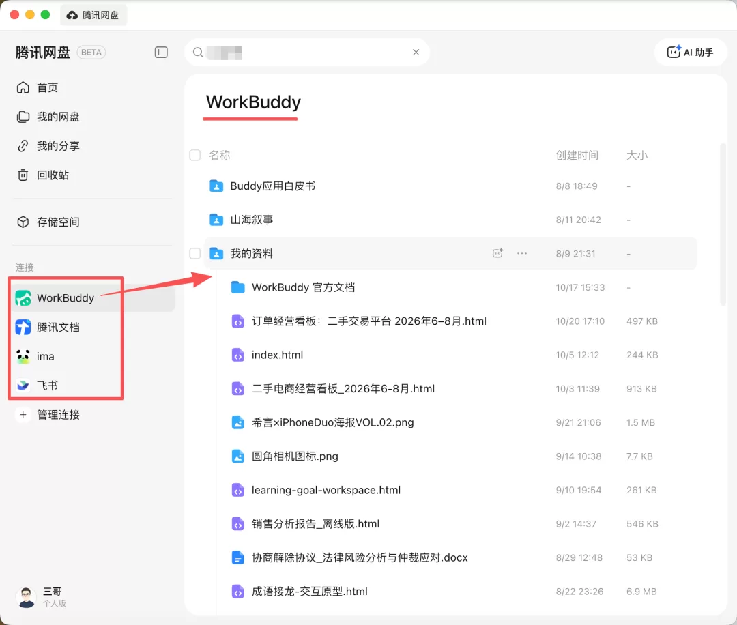737x625 pixels.
Task: Click the 存储空间 cube icon
Action: pyautogui.click(x=23, y=222)
